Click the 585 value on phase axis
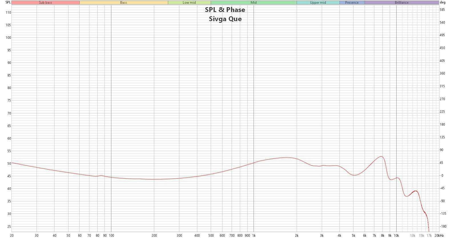This screenshot has width=454, height=239. [x=442, y=10]
